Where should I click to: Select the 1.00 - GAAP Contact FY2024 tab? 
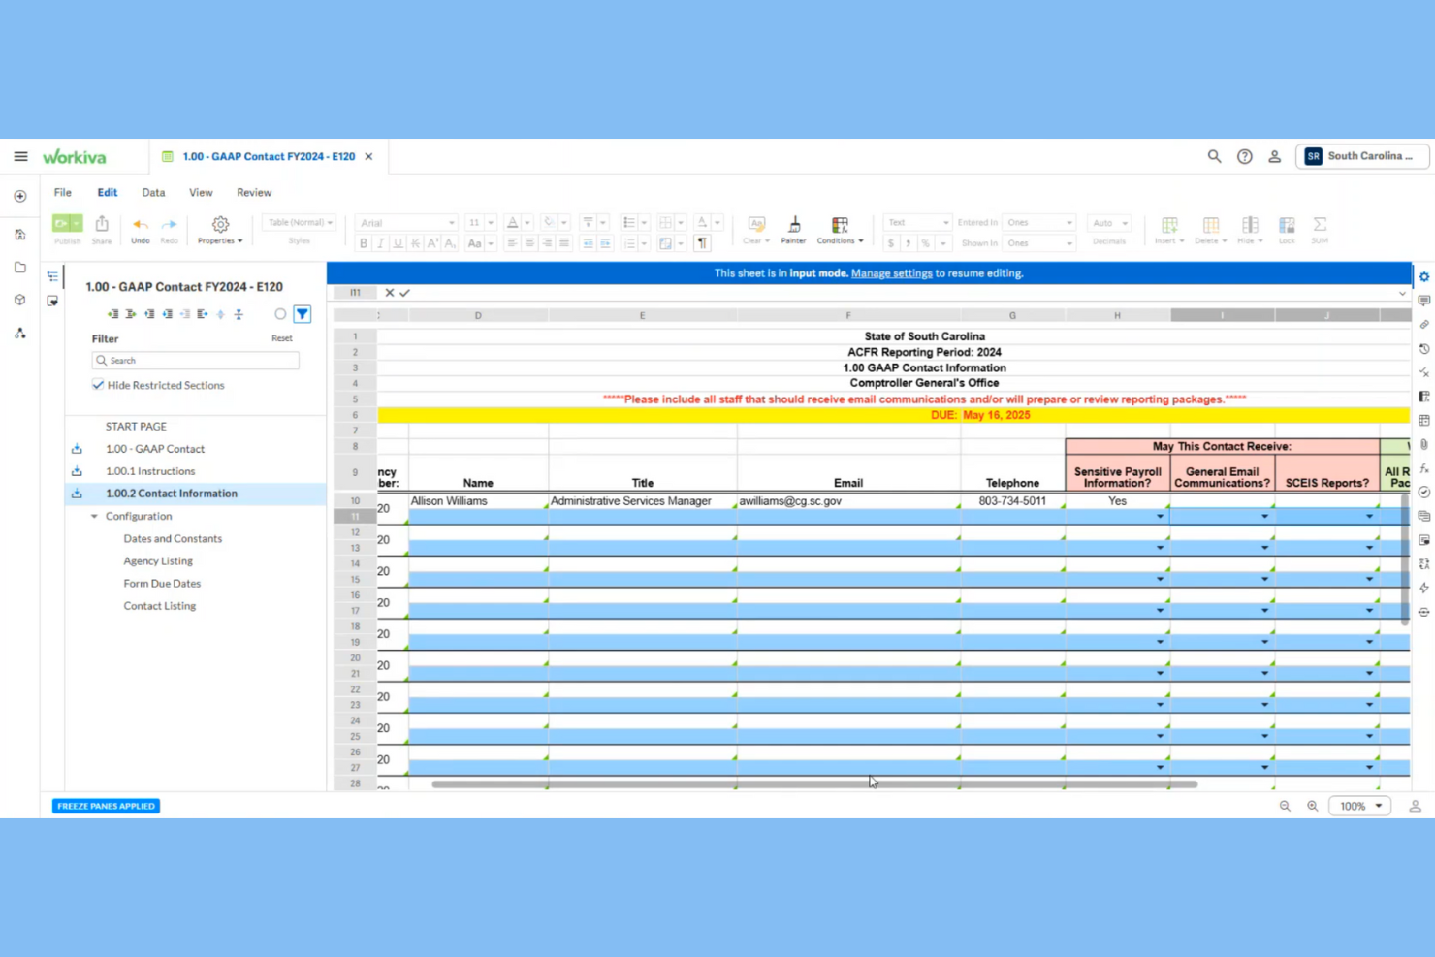(269, 156)
